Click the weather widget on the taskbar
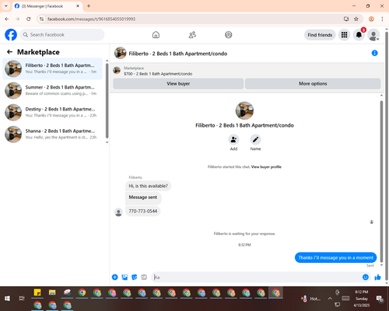 point(310,299)
